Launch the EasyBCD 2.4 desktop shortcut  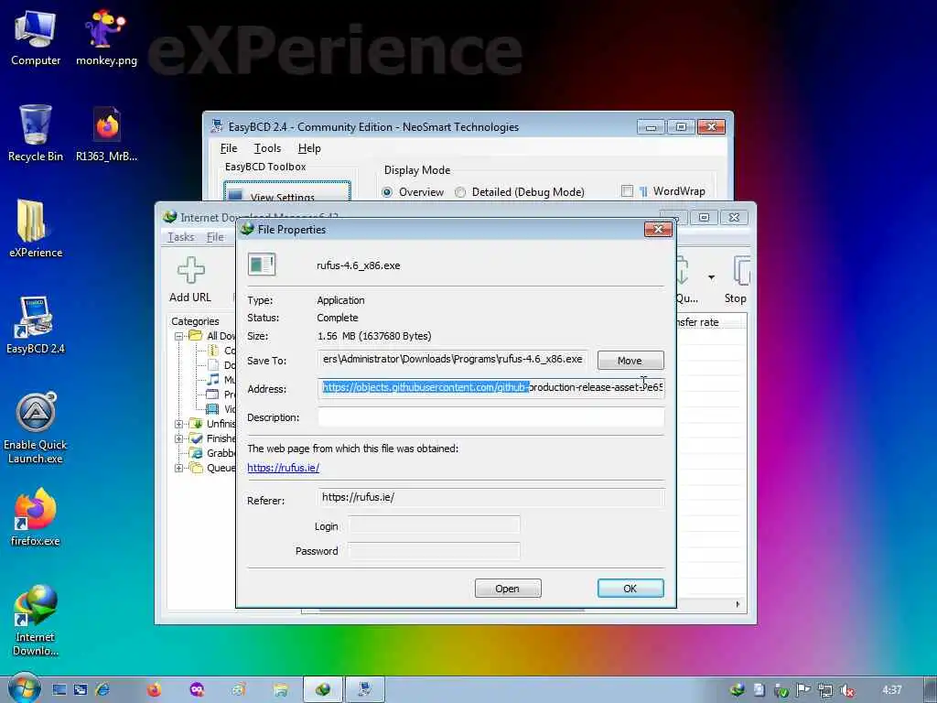tap(36, 325)
